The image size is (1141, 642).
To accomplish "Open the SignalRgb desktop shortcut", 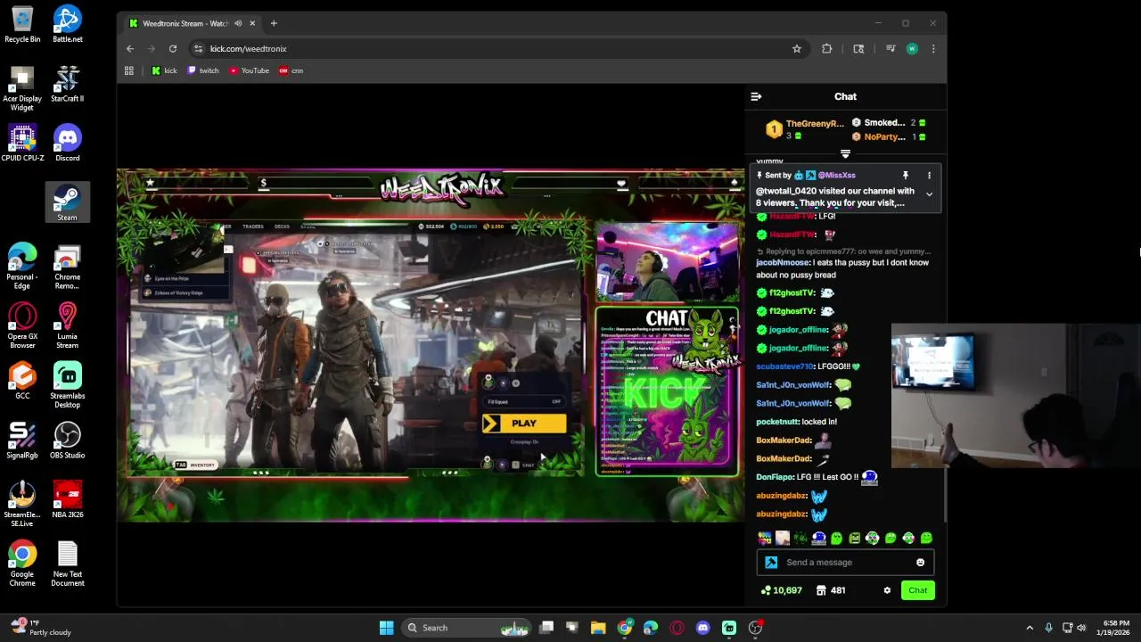I will tap(22, 440).
